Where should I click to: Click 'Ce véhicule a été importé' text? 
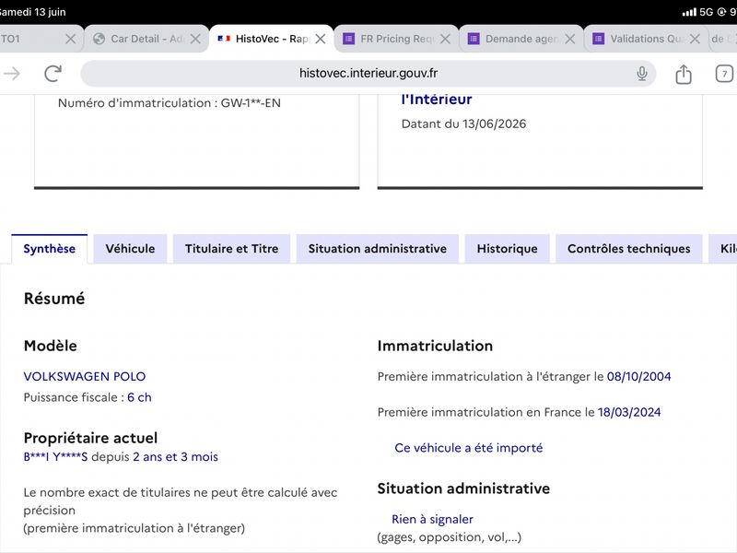point(469,448)
